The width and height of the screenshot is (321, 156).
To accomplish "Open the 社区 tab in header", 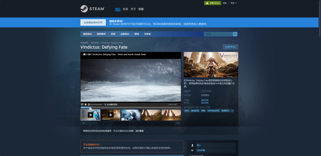I will [x=125, y=9].
